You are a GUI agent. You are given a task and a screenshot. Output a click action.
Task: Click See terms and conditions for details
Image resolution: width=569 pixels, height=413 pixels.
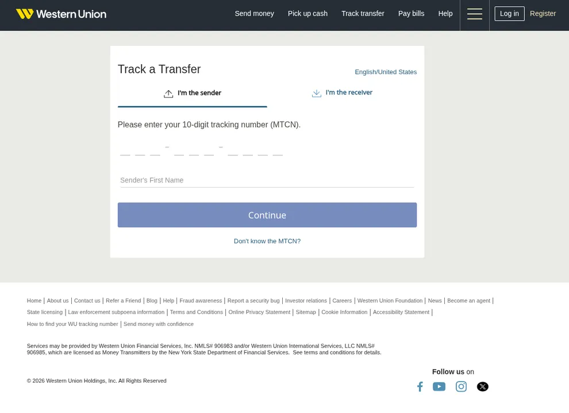[337, 353]
